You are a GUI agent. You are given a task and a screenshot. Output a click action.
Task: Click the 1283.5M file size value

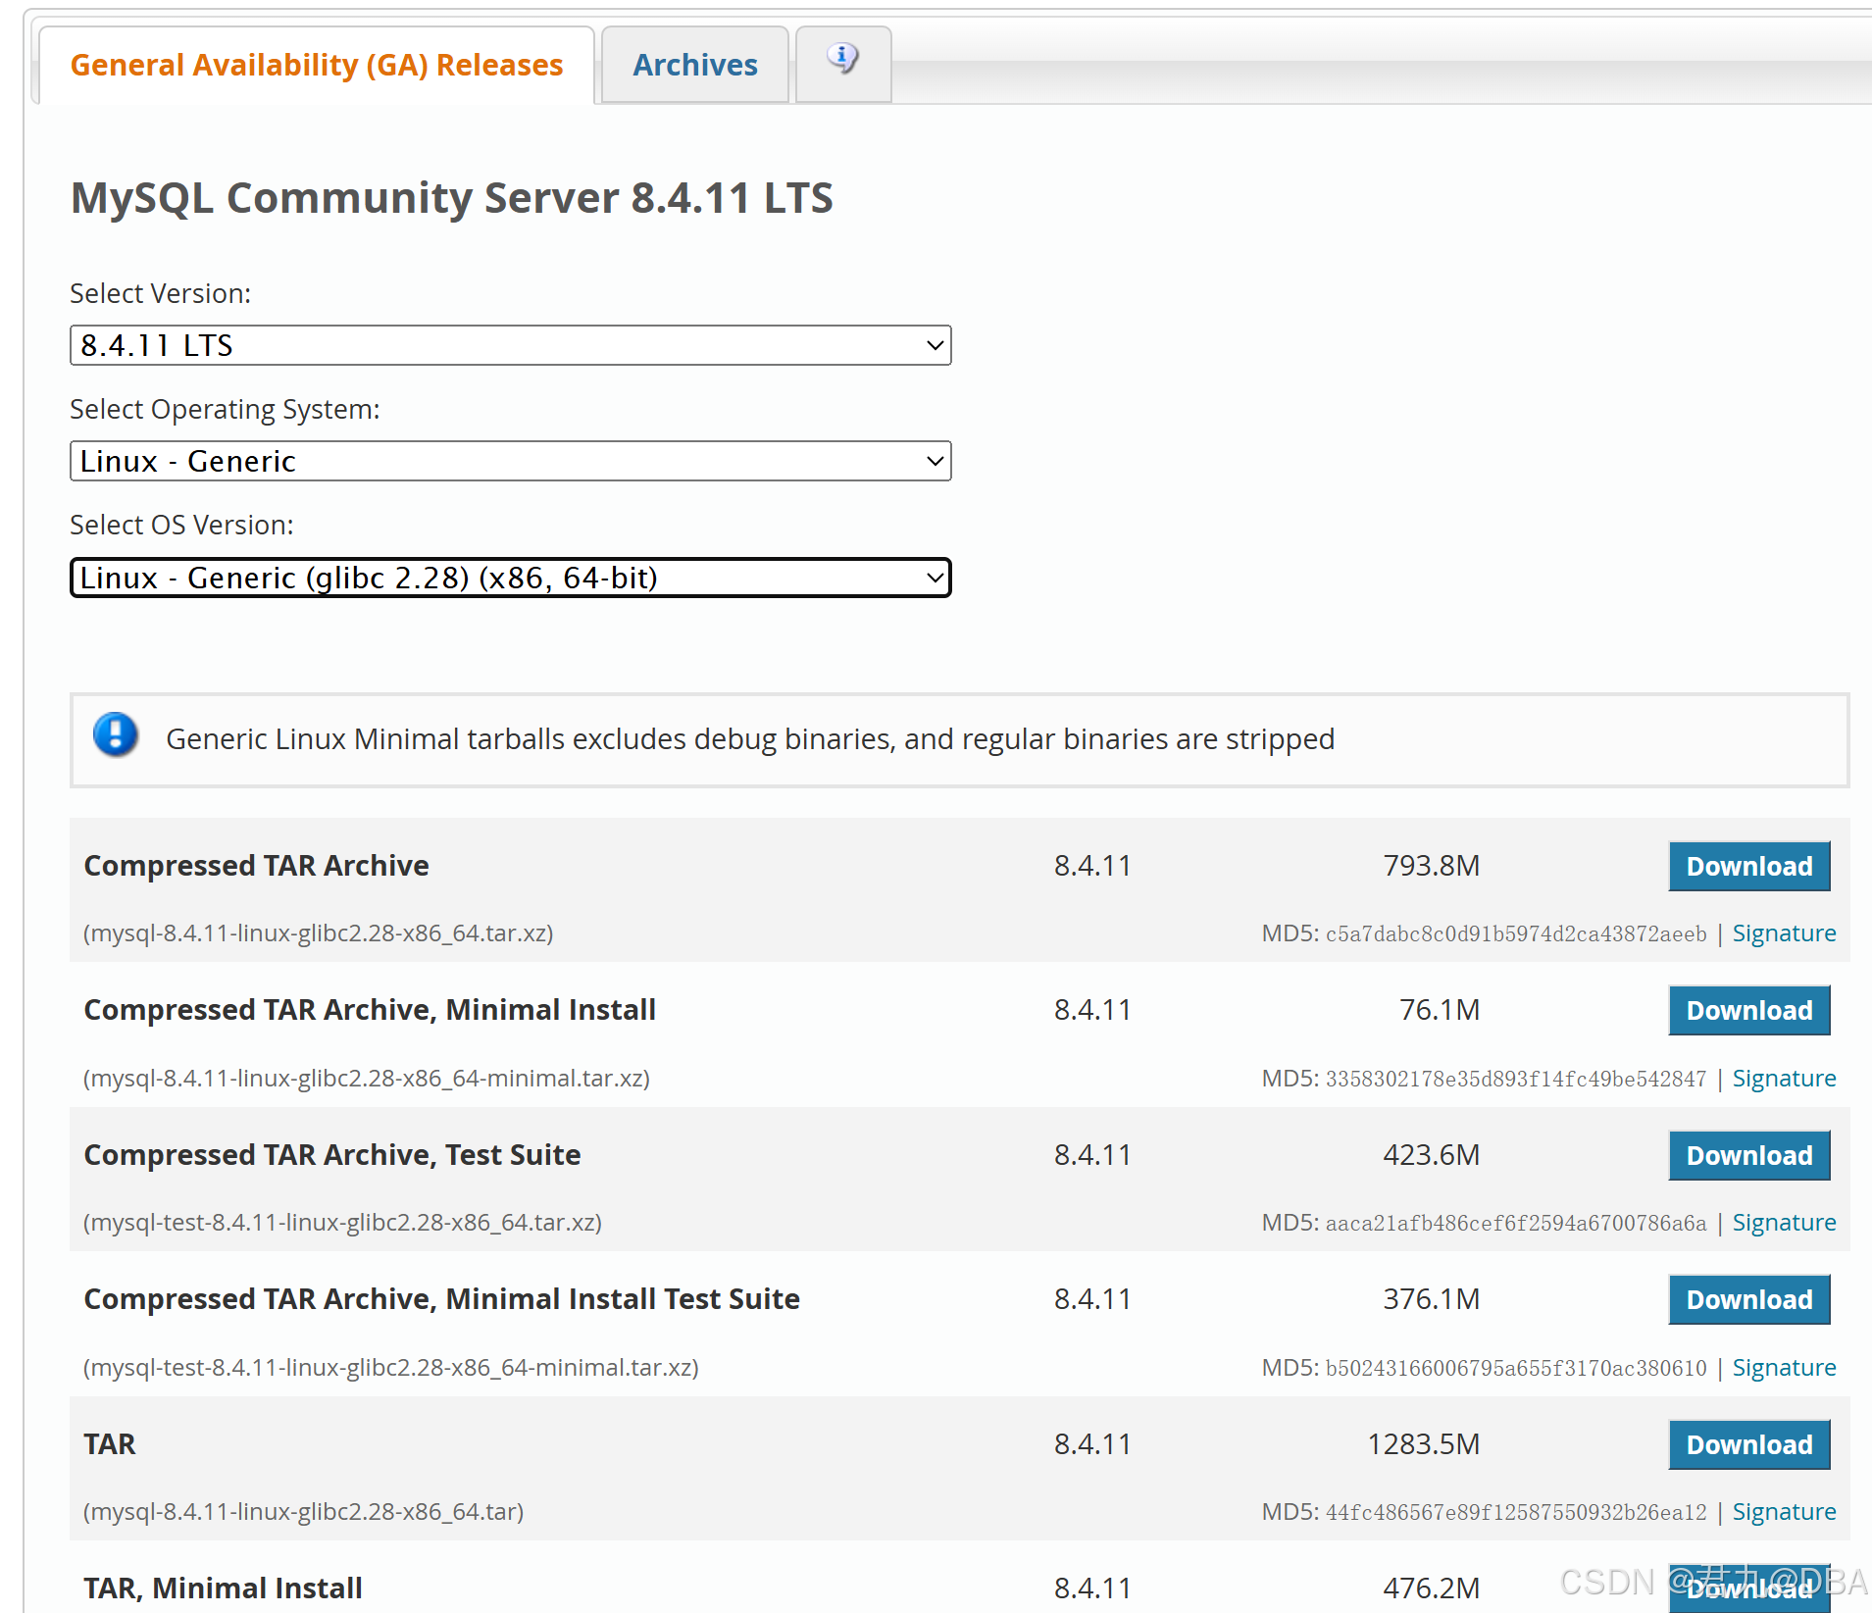[x=1423, y=1444]
